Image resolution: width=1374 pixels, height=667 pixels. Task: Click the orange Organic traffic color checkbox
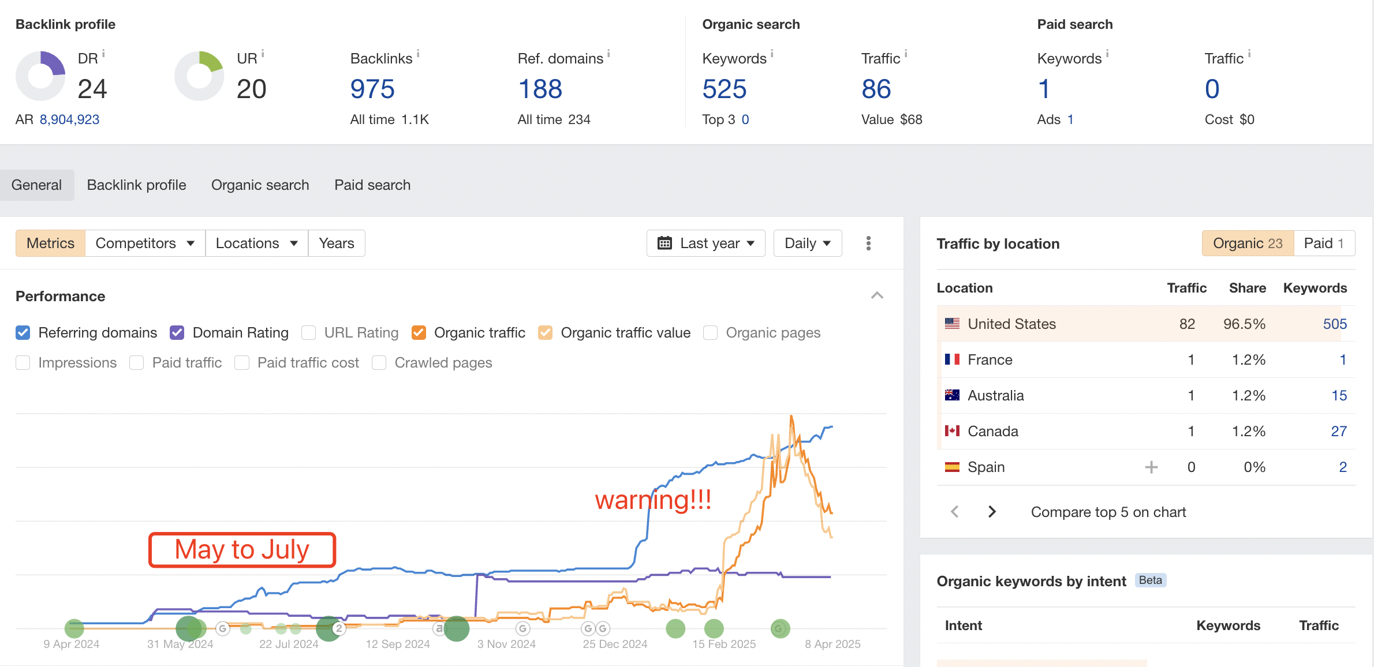coord(419,332)
